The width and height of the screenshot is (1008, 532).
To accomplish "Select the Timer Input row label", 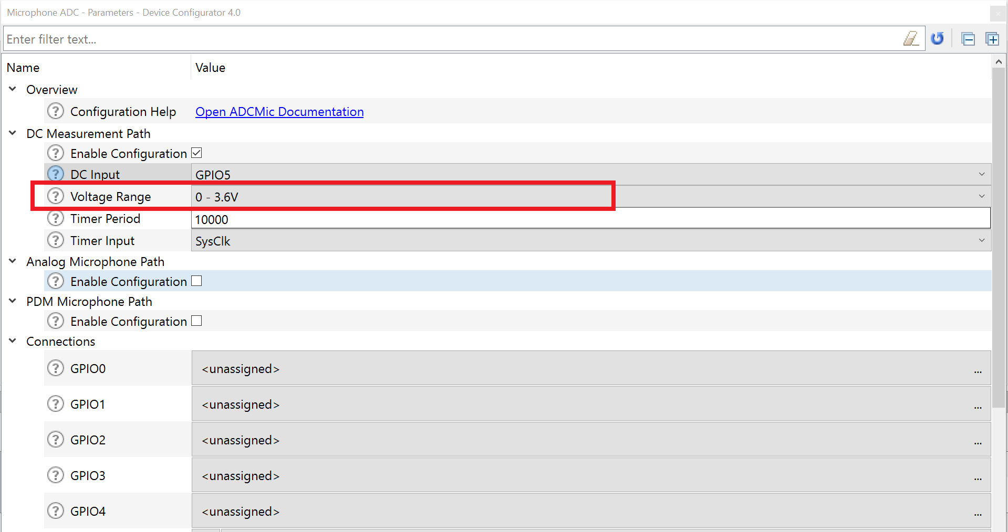I will tap(102, 241).
